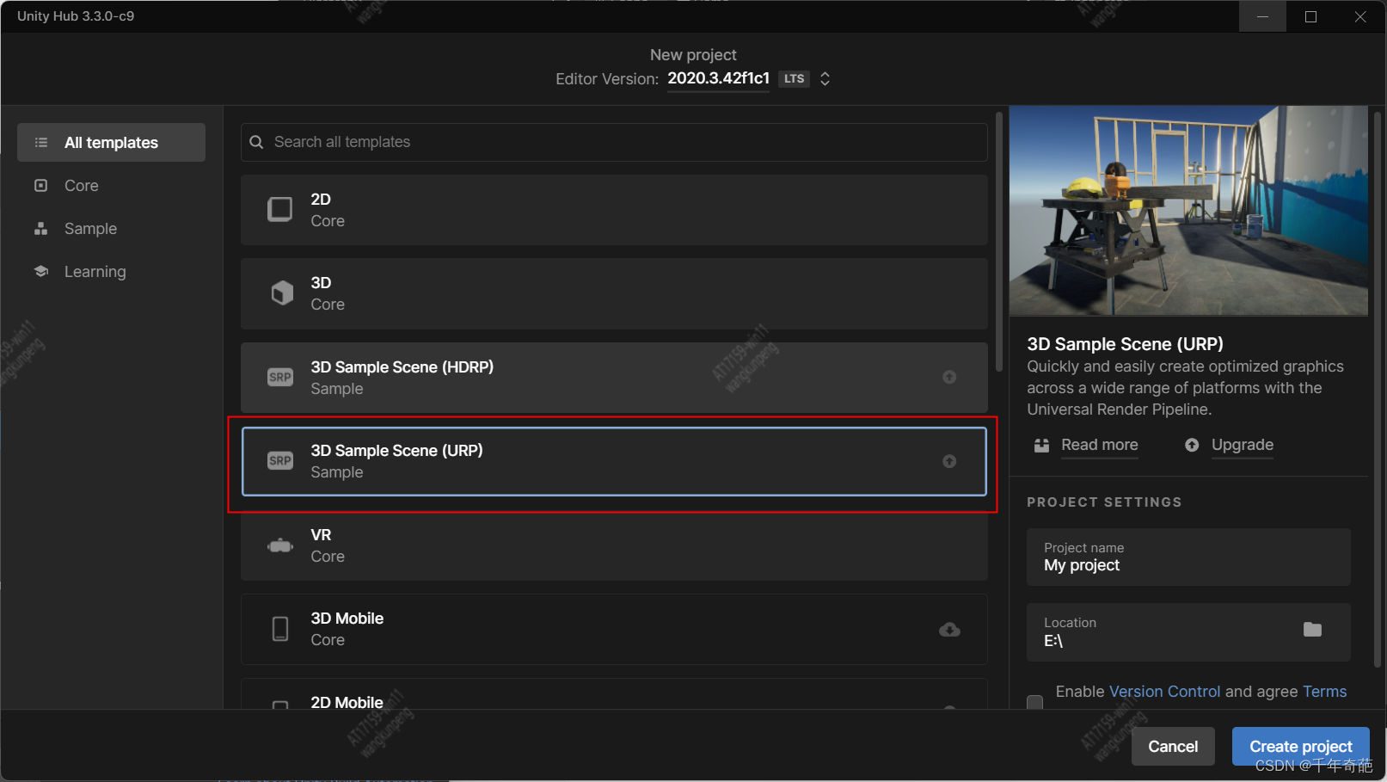Screen dimensions: 1387x782
Task: Click the Sample category blocks icon
Action: pyautogui.click(x=40, y=228)
